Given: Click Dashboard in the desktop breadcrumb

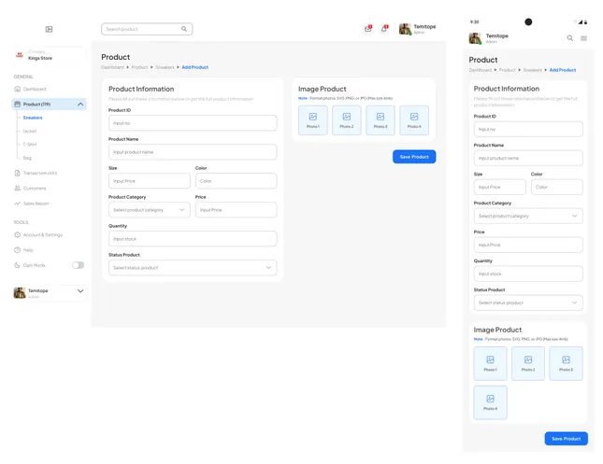Looking at the screenshot, I should [112, 67].
